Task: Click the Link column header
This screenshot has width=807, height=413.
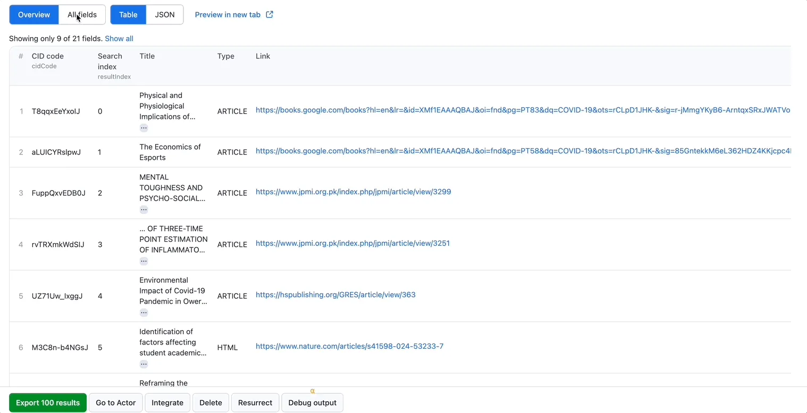Action: [x=263, y=56]
